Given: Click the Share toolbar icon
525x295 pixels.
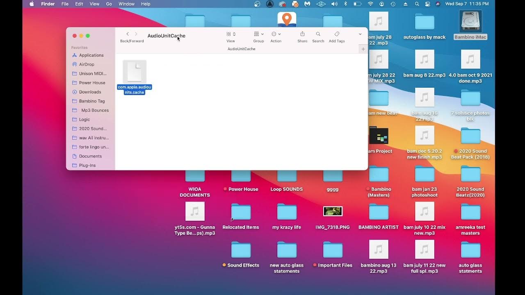Looking at the screenshot, I should pyautogui.click(x=302, y=34).
